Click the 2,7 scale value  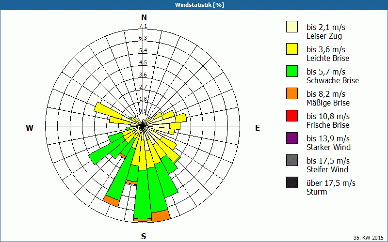click(x=143, y=87)
